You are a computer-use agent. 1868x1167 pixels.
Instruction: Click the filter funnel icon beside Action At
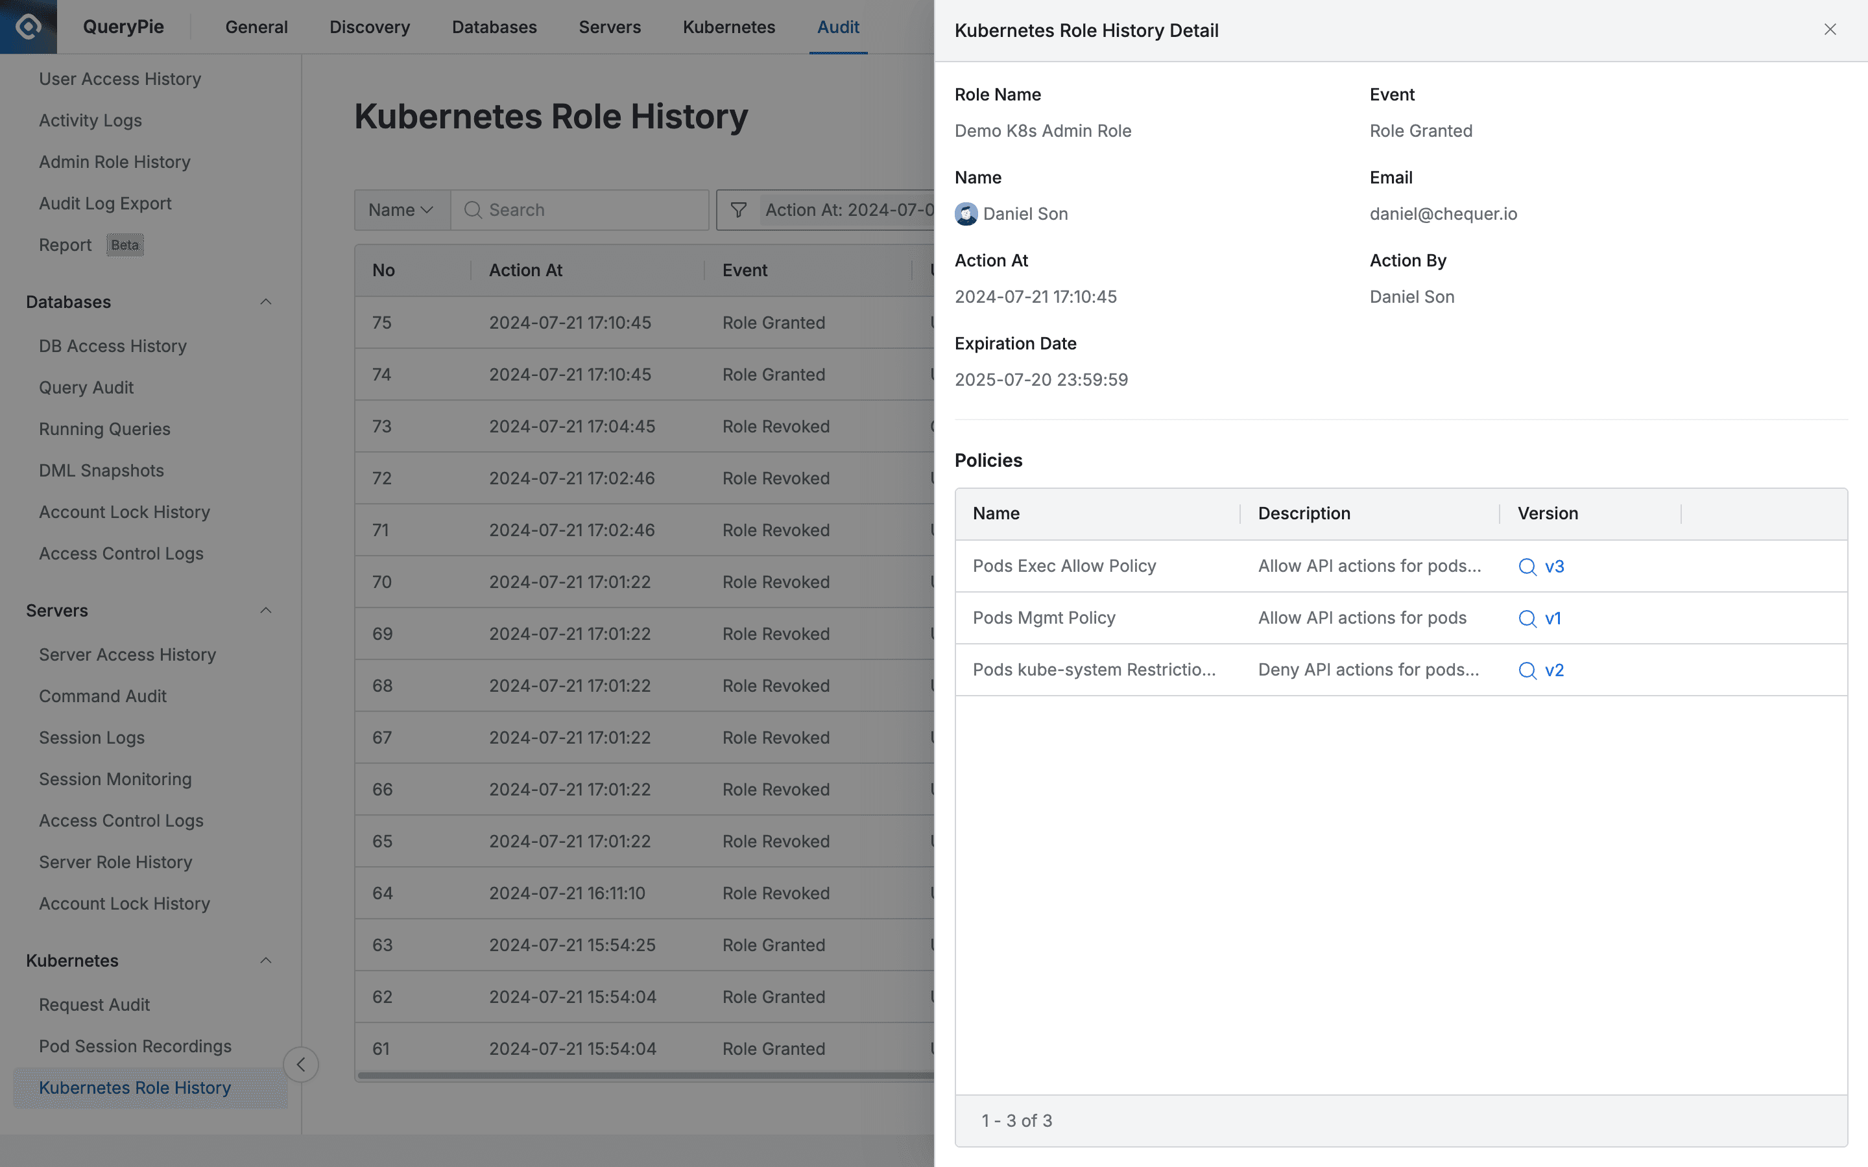pyautogui.click(x=738, y=209)
